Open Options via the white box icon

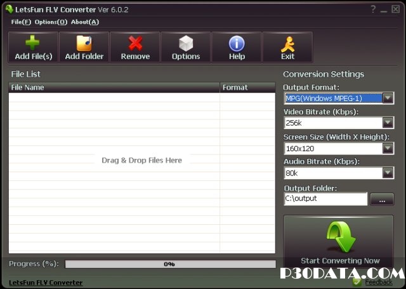click(x=185, y=43)
